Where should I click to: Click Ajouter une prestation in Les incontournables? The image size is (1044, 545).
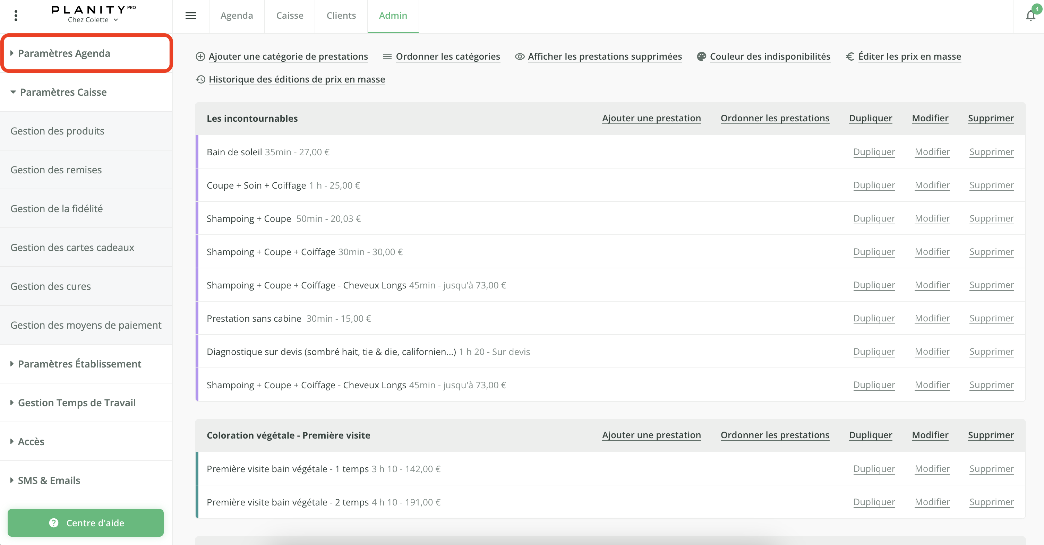click(x=651, y=118)
